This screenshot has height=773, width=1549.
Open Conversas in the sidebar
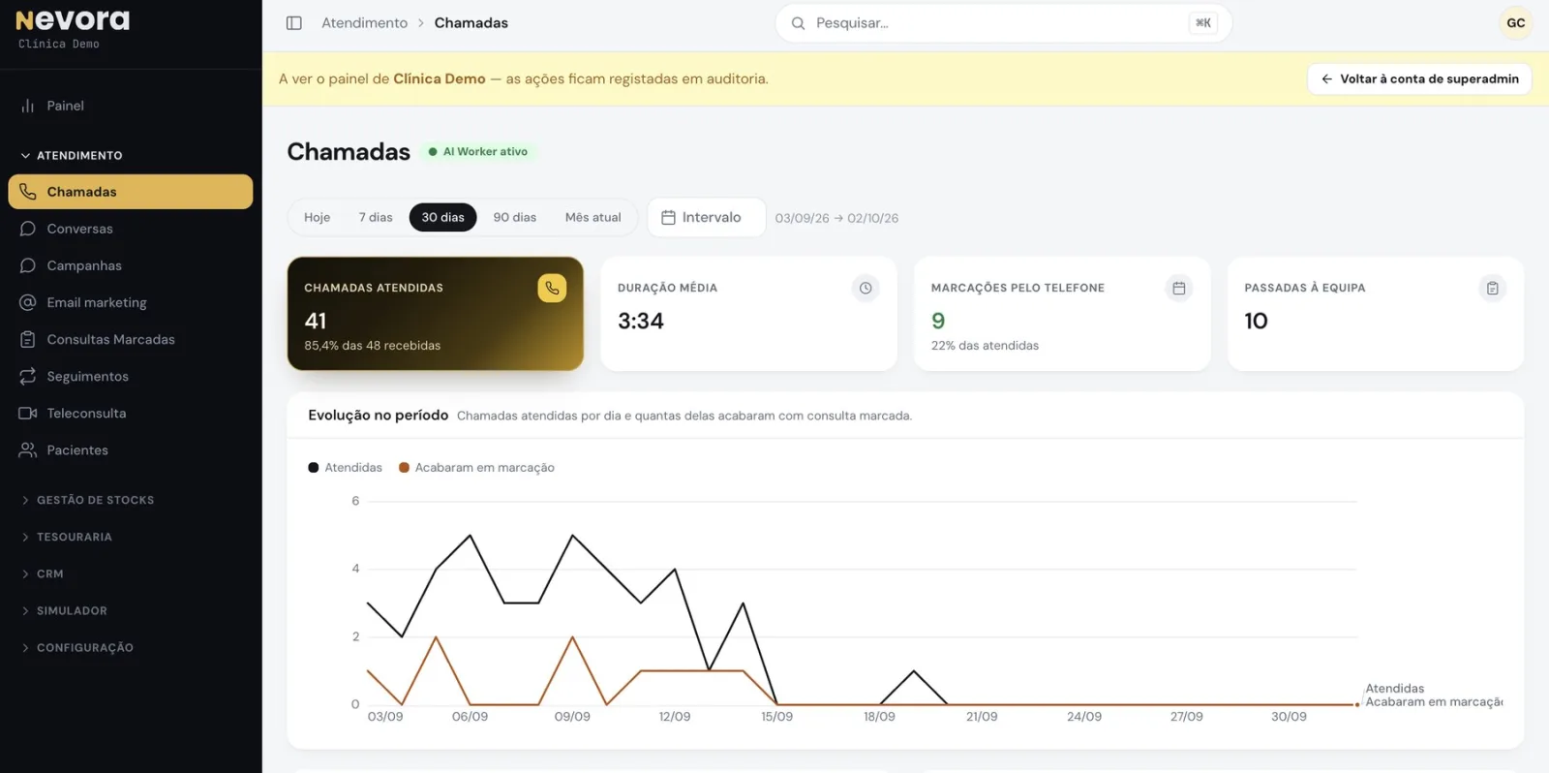coord(130,229)
